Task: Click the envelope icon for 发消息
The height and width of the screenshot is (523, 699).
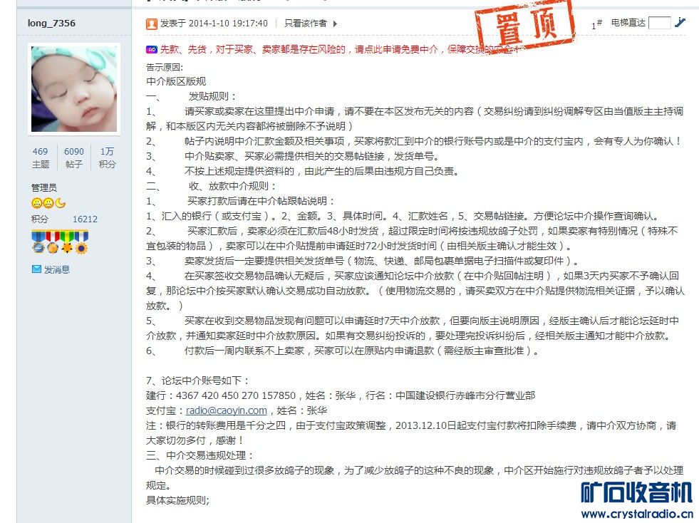Action: 36,269
